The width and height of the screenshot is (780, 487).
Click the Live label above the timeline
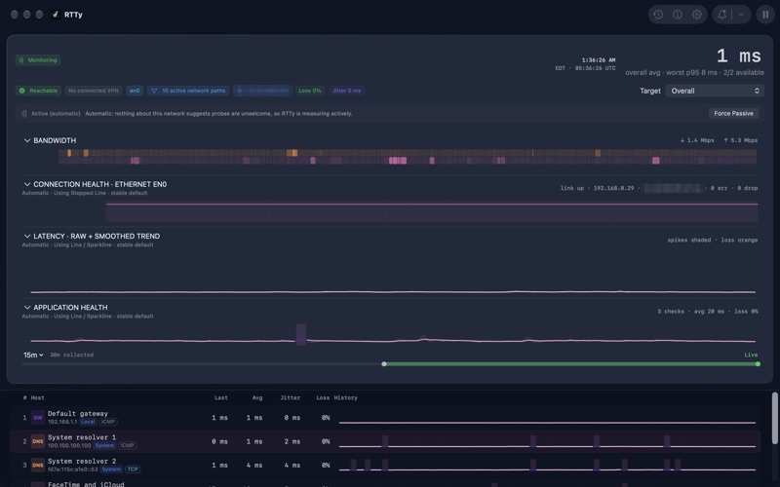751,355
